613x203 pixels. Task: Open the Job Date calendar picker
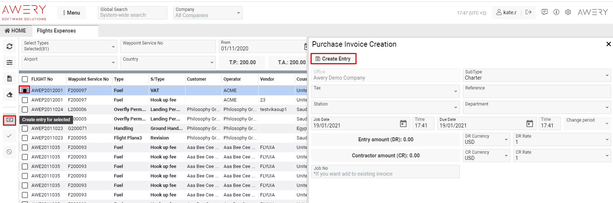[x=403, y=124]
